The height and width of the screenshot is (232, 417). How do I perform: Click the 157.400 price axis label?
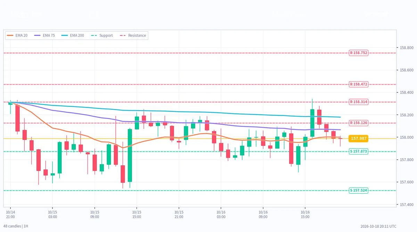(407, 205)
